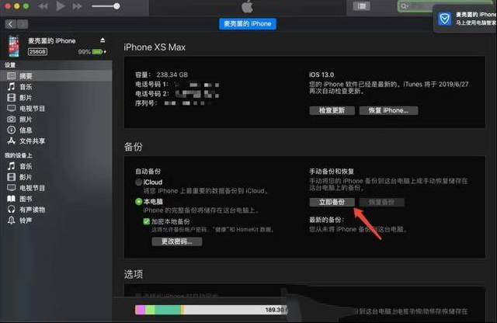Click the shield icon in the notification
This screenshot has width=497, height=323.
click(445, 19)
